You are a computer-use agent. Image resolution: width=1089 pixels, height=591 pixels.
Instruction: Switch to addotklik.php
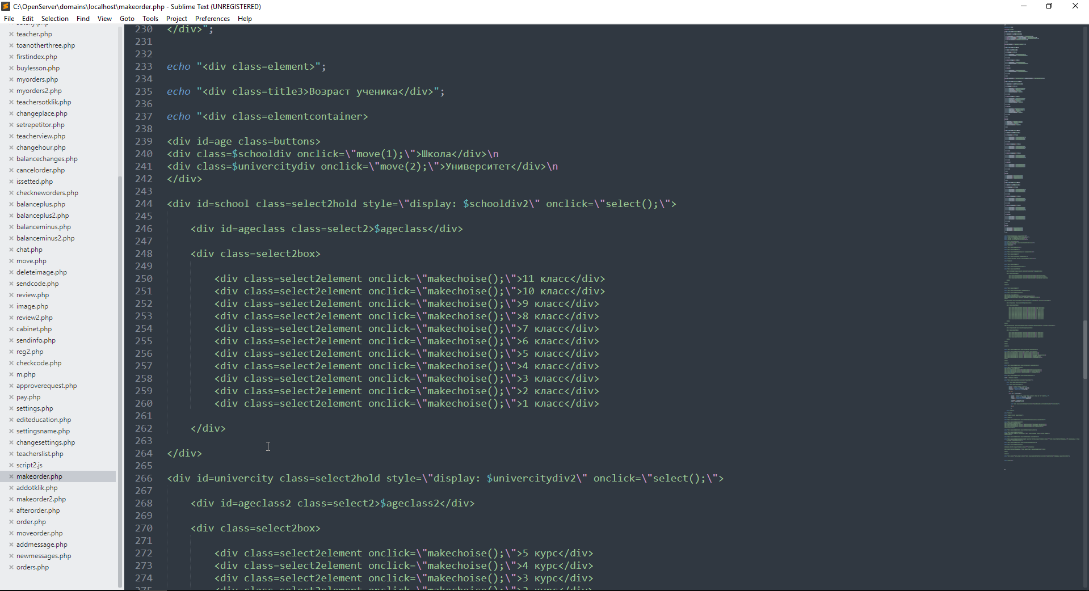point(37,488)
